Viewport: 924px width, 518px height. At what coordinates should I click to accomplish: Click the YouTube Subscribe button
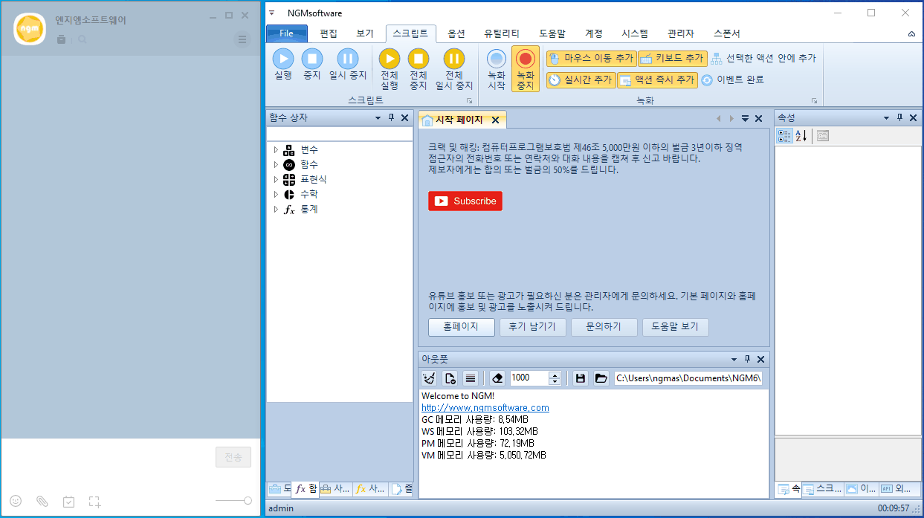[465, 201]
